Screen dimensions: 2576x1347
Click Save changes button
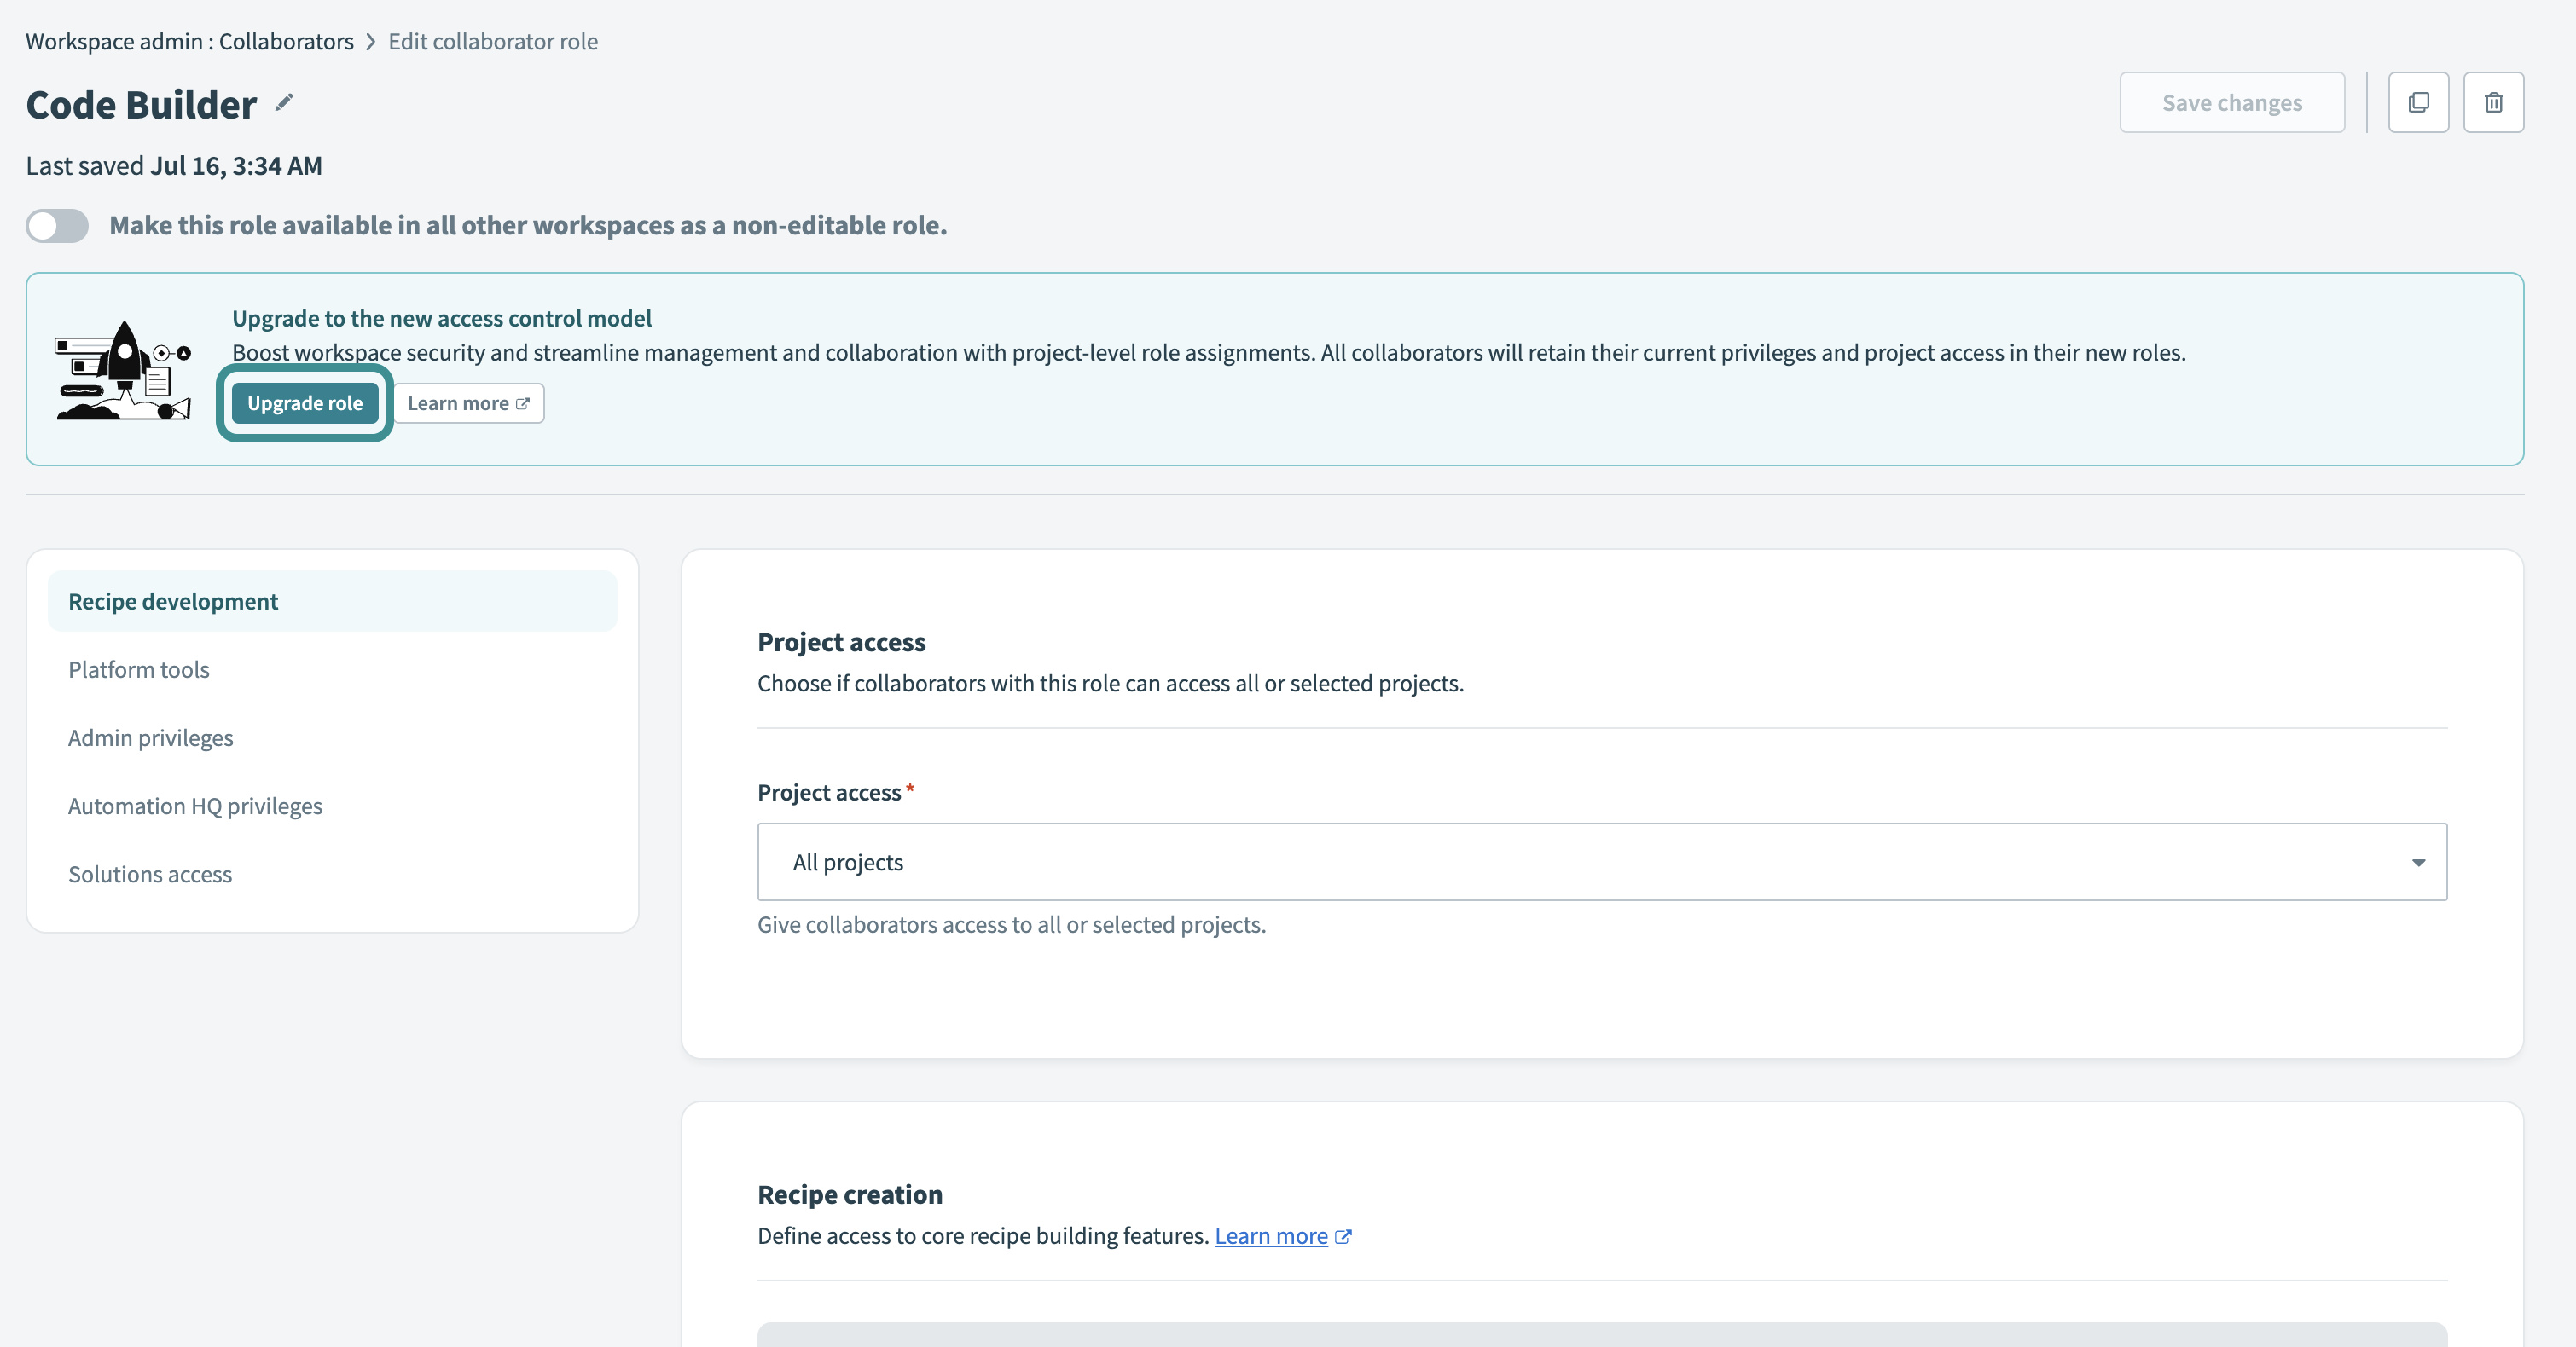(2231, 103)
